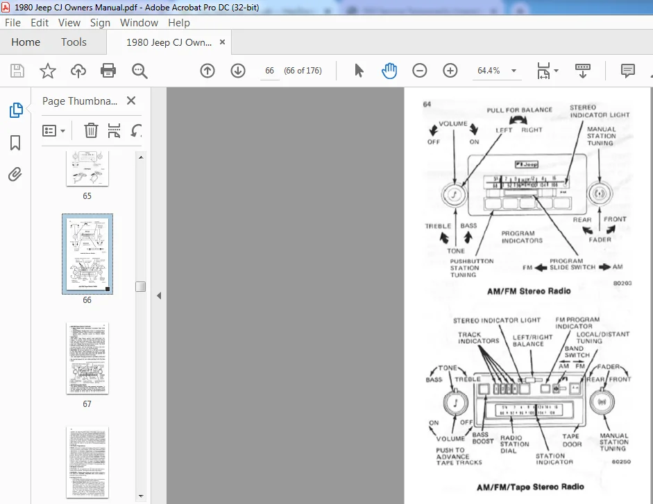Click the thumbnail label '65'

[87, 196]
